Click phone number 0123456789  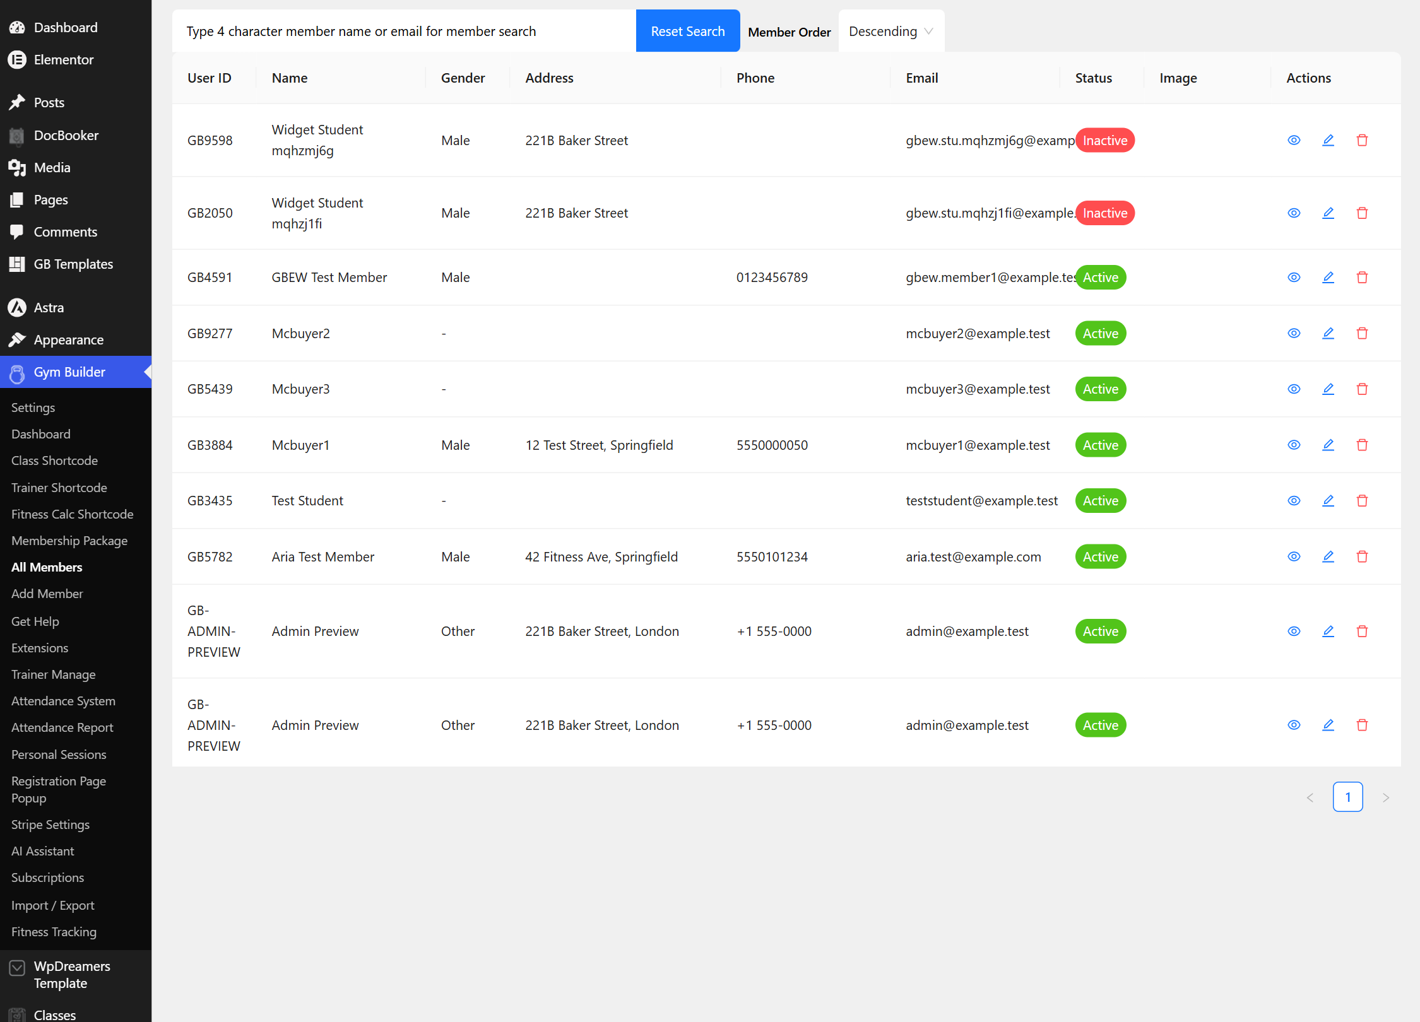[x=772, y=278]
